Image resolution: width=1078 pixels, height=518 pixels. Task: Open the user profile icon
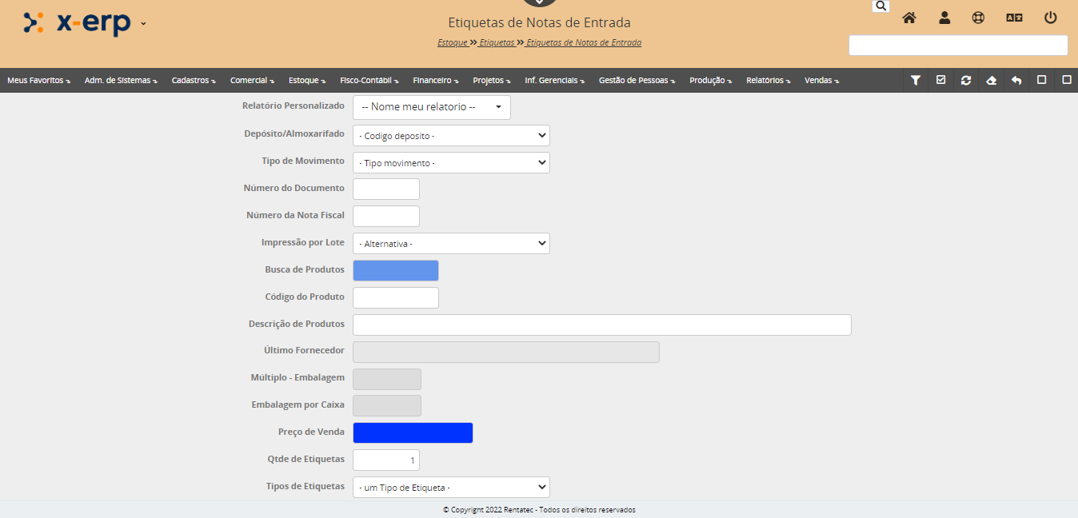(944, 18)
